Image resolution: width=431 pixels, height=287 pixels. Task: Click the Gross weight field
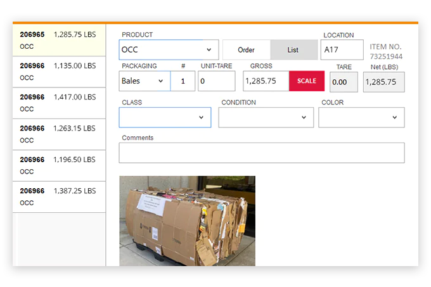point(266,81)
